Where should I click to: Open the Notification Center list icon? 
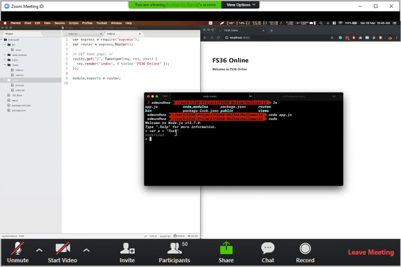point(395,23)
